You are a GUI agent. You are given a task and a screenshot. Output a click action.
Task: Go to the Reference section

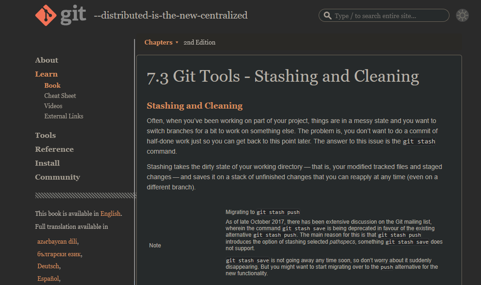[54, 149]
